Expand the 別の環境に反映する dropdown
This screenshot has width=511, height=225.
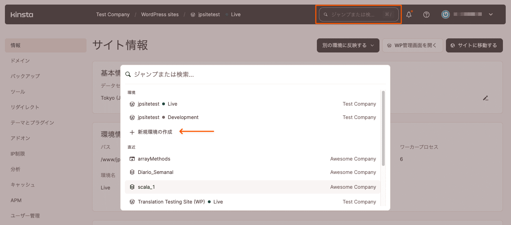click(348, 45)
